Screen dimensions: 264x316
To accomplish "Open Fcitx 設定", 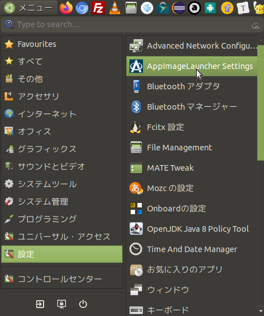I will [192, 127].
